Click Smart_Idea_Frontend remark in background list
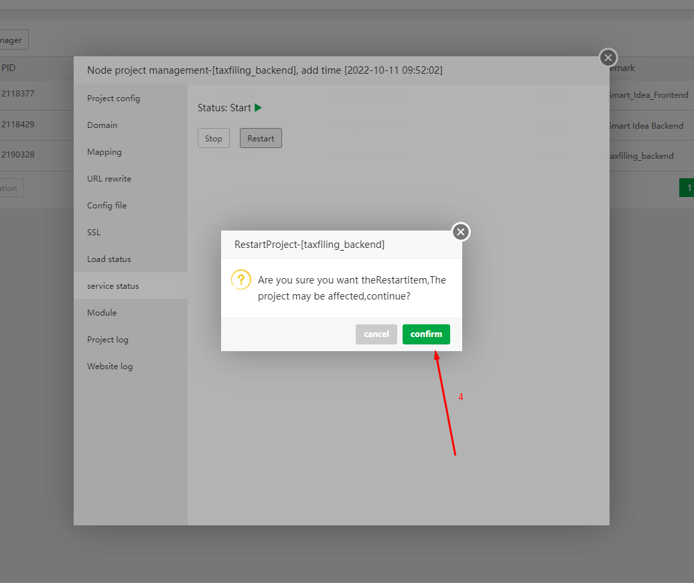This screenshot has height=583, width=694. pyautogui.click(x=649, y=94)
